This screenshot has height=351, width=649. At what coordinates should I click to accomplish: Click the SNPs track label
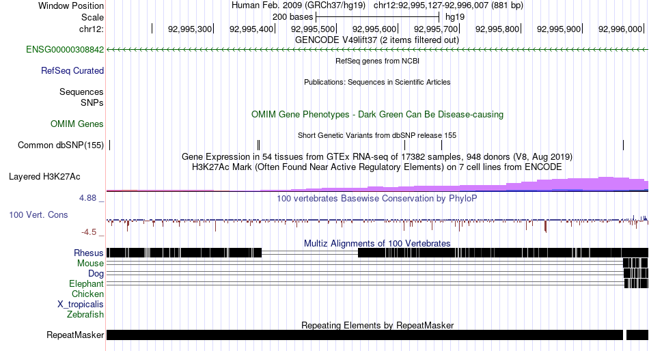pos(92,102)
